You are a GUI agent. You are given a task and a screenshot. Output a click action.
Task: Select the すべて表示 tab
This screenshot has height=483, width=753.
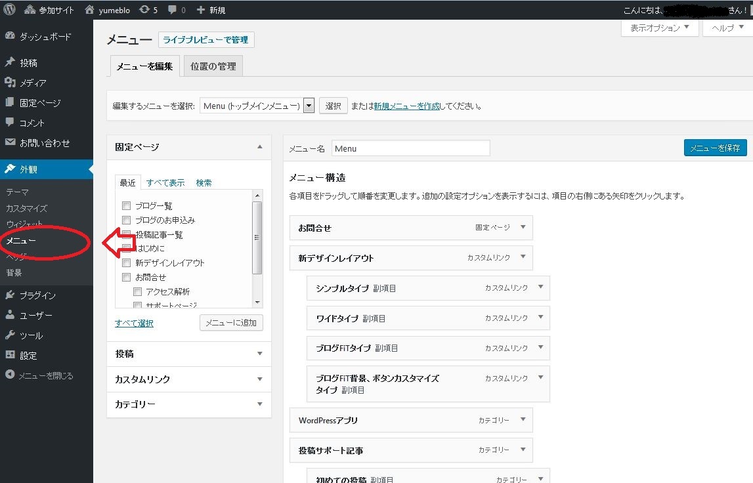(165, 182)
